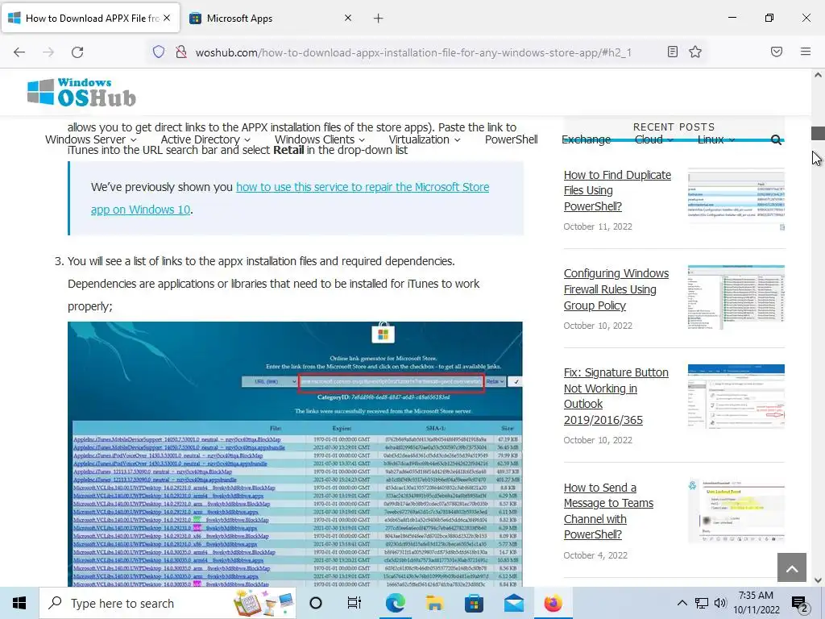This screenshot has width=825, height=619.
Task: Click the forward navigation arrow
Action: pos(48,52)
